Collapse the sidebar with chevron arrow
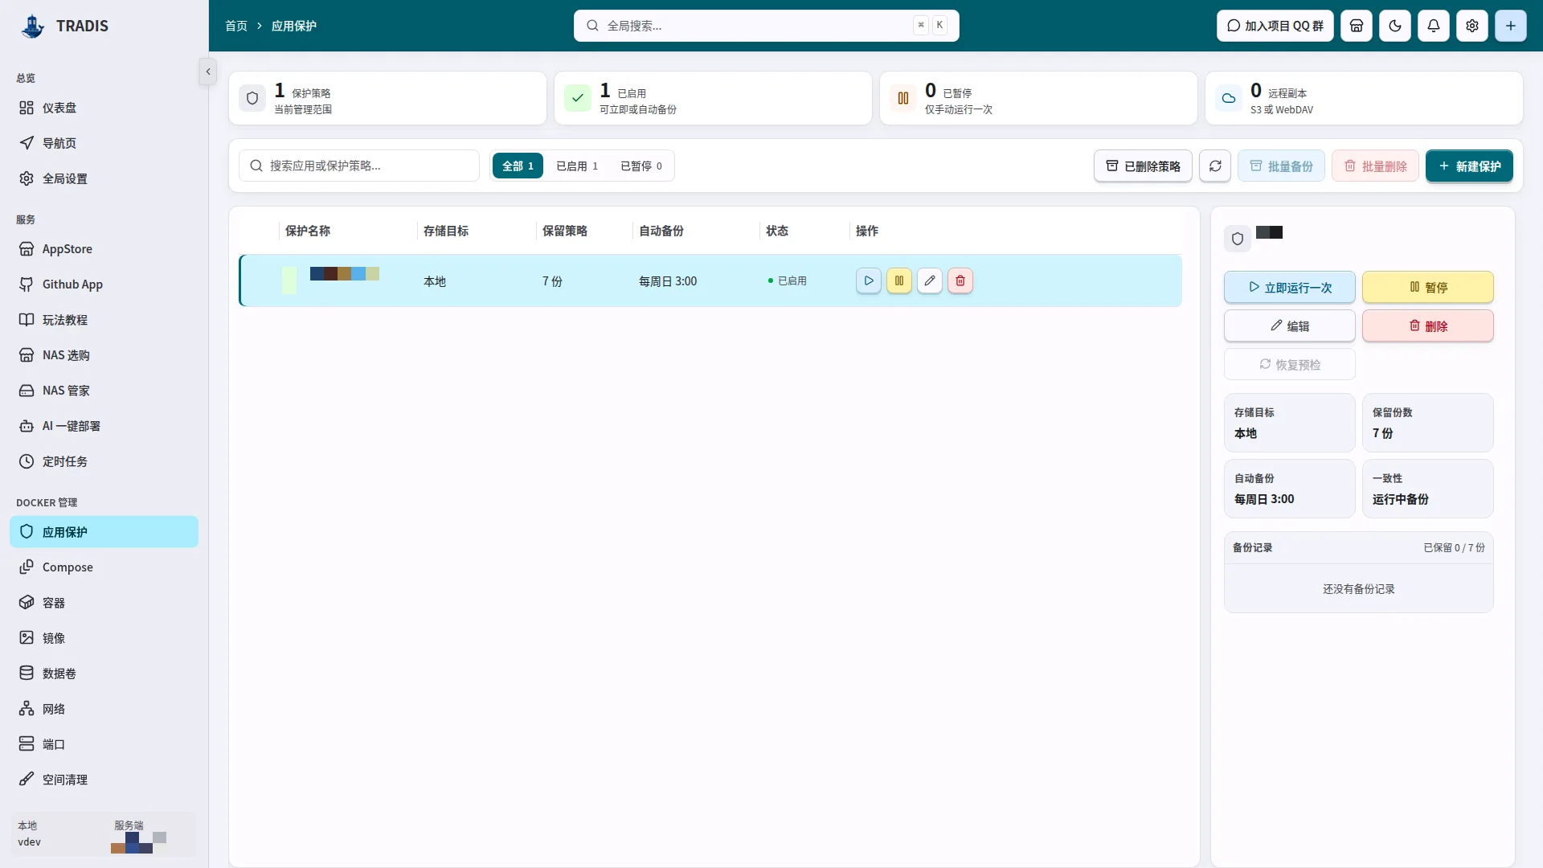1543x868 pixels. [x=208, y=72]
